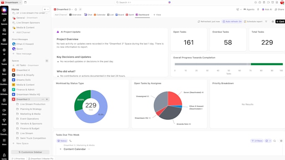Open Whiteboards in the left rail

(x=4, y=91)
